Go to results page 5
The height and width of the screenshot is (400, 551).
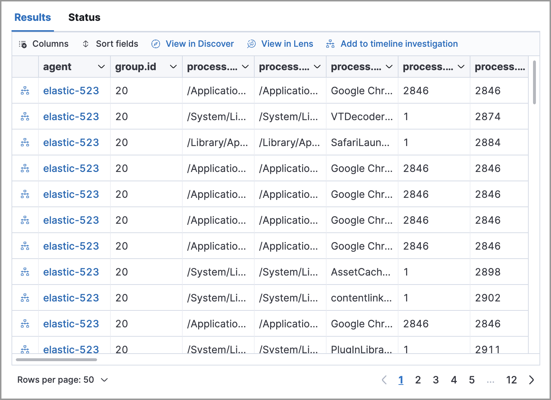(472, 379)
